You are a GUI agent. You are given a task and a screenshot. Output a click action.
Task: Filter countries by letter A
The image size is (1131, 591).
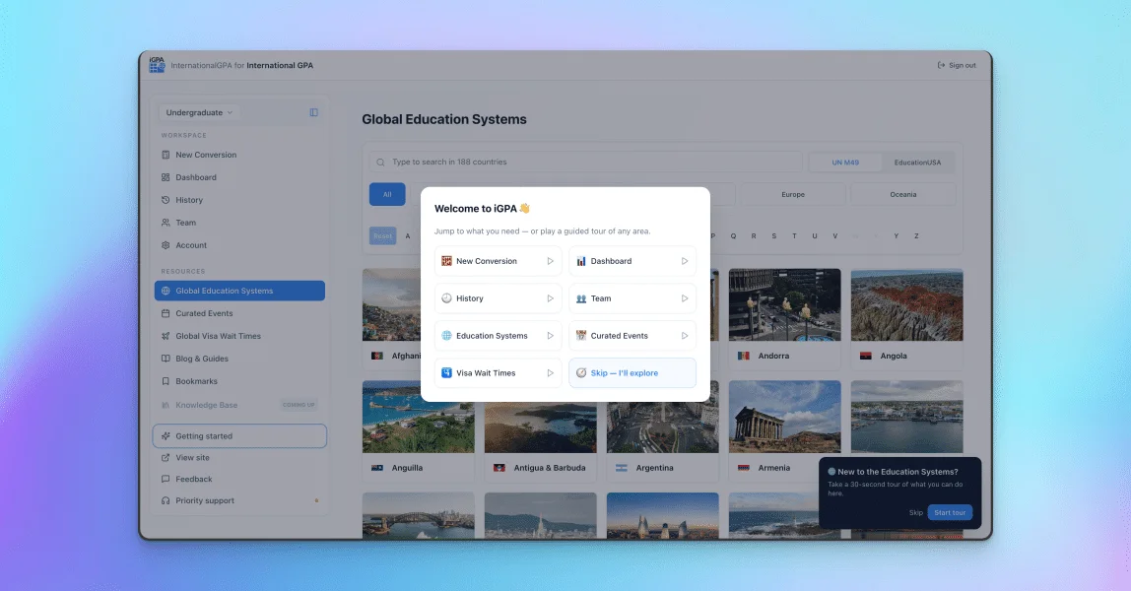(x=408, y=235)
